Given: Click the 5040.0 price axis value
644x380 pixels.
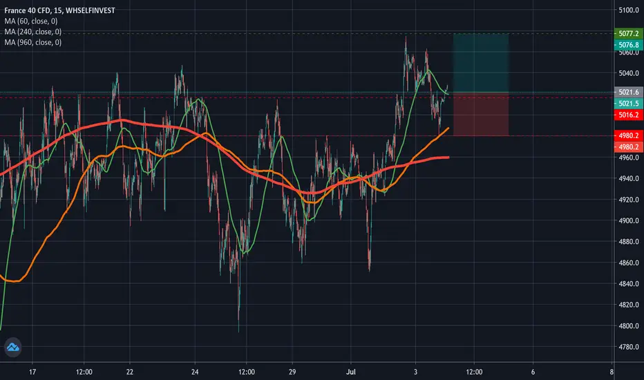Looking at the screenshot, I should tap(629, 73).
